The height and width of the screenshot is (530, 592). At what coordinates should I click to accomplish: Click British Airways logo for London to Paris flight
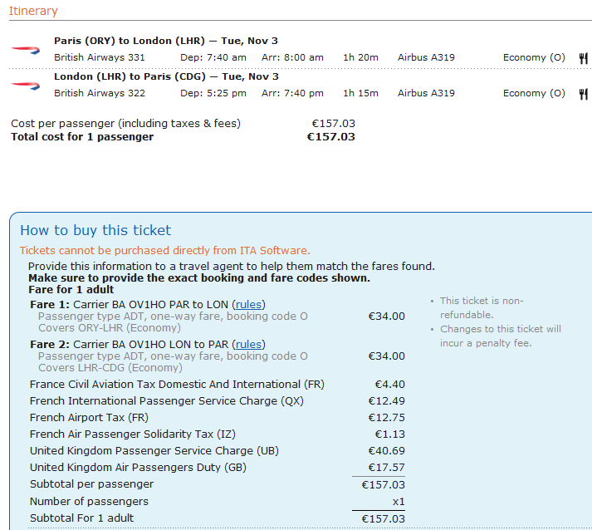tap(25, 85)
